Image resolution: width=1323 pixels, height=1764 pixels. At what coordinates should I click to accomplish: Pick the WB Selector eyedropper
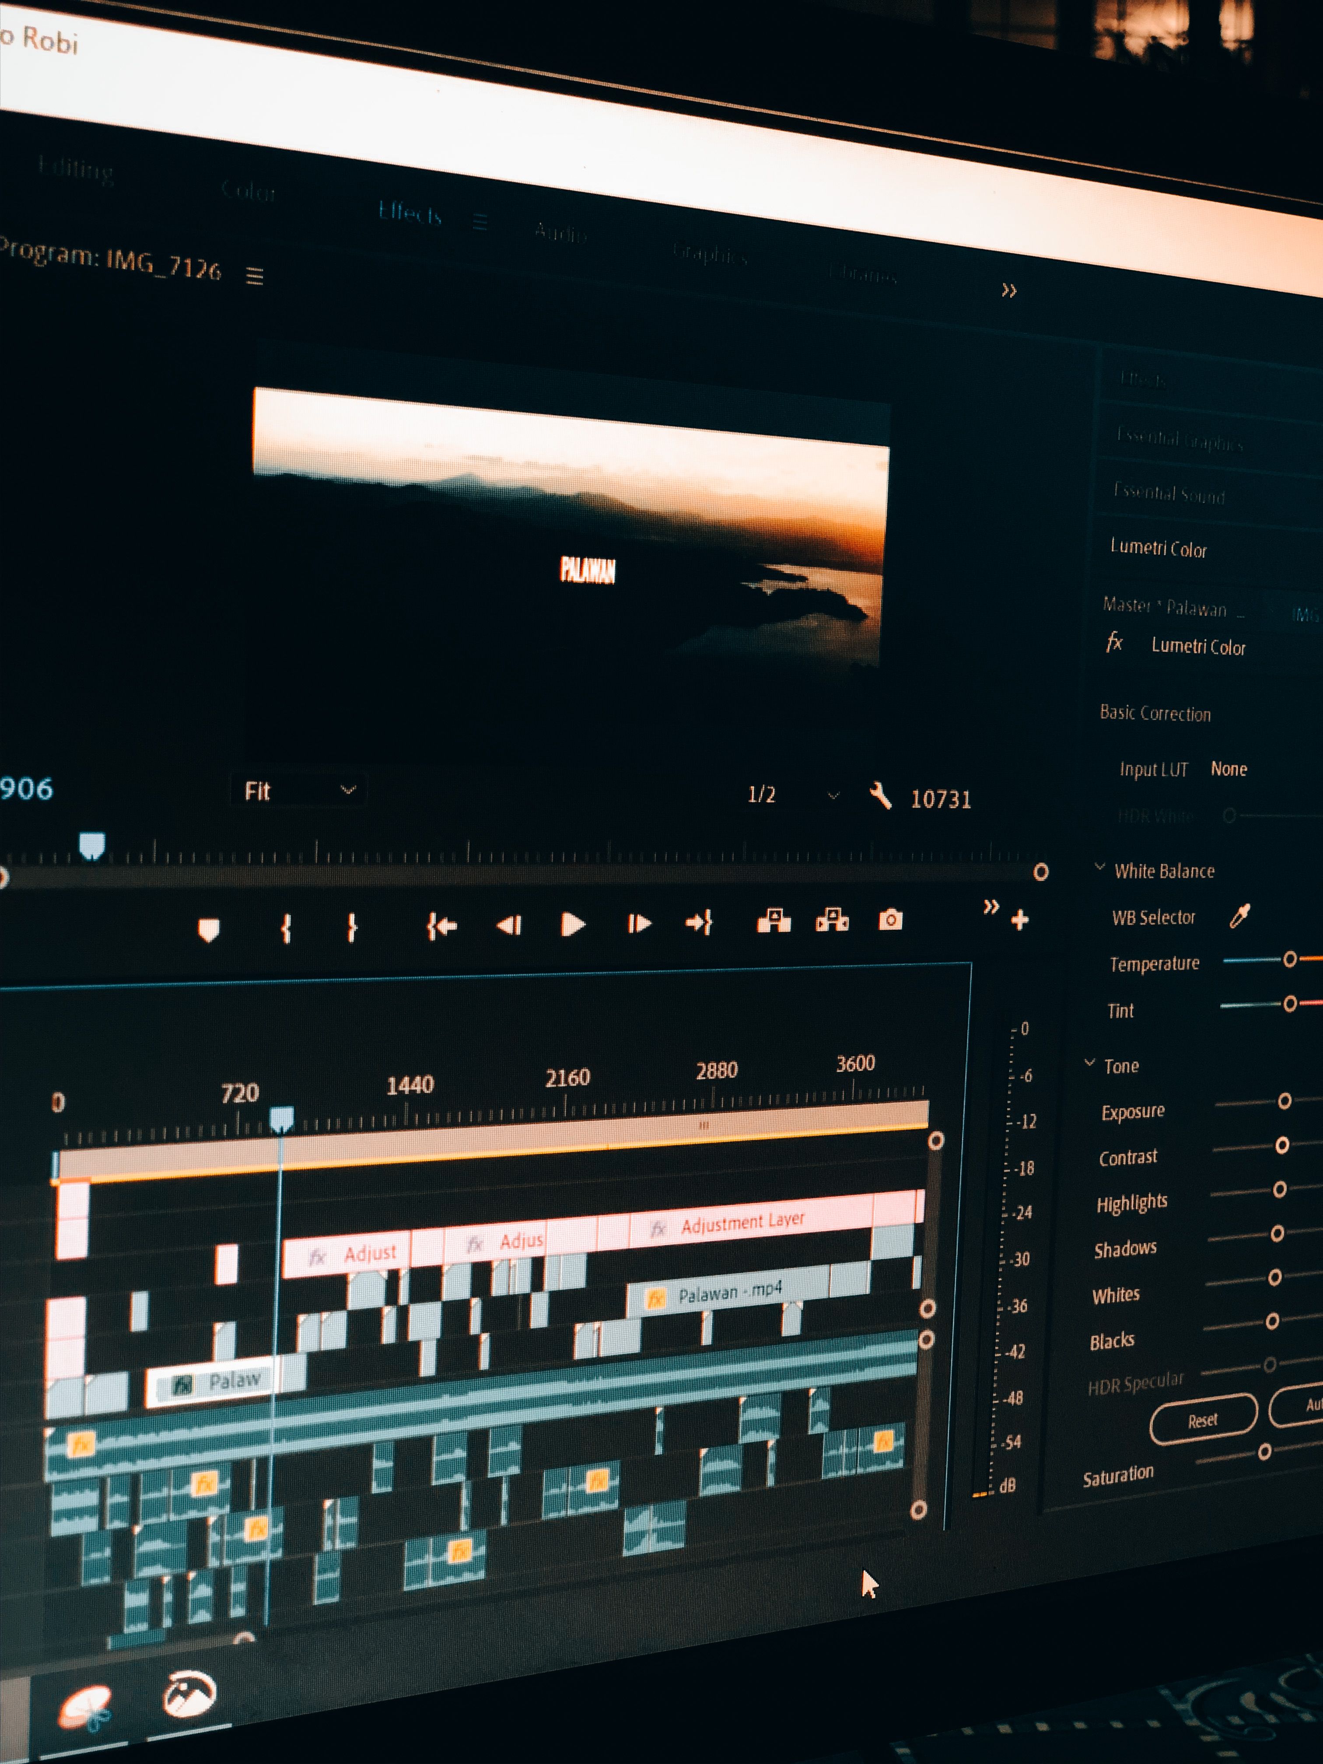pyautogui.click(x=1239, y=916)
